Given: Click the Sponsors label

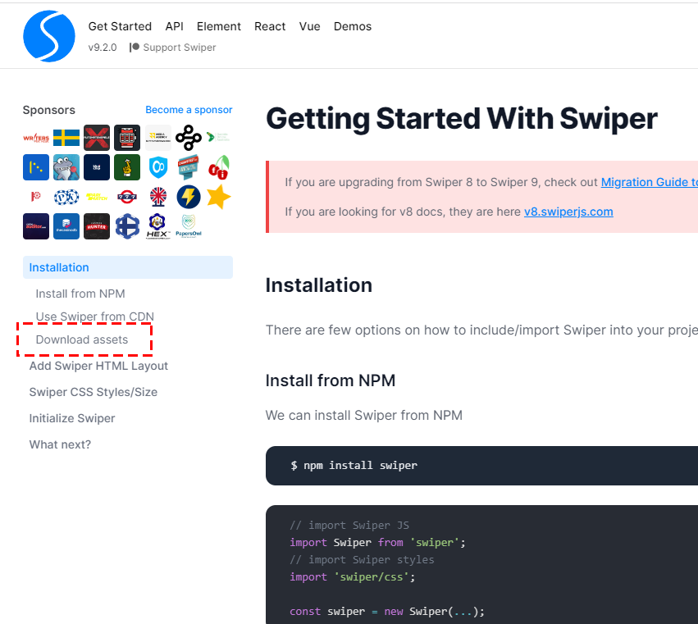Looking at the screenshot, I should tap(49, 110).
